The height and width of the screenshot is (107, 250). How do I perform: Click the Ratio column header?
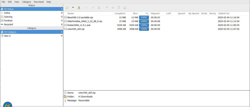click(x=204, y=13)
